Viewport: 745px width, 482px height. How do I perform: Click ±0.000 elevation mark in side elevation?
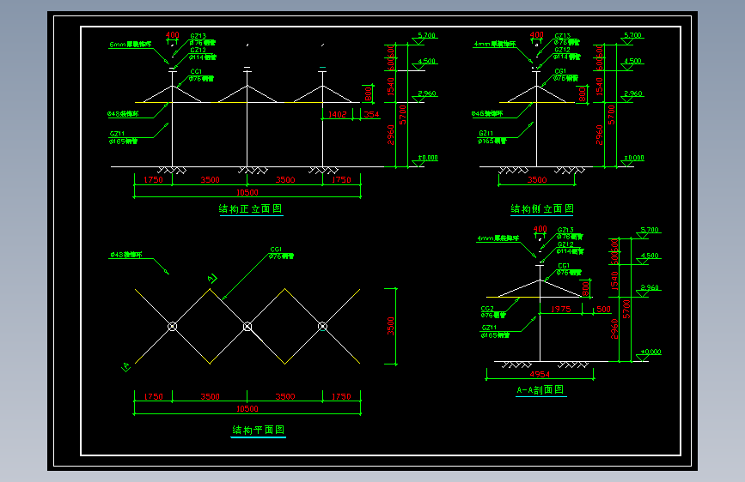[634, 158]
